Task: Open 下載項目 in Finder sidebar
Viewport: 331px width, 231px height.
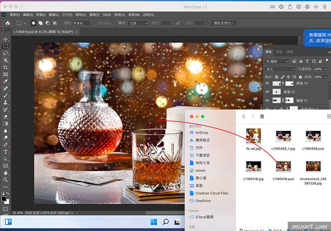Action: (203, 155)
